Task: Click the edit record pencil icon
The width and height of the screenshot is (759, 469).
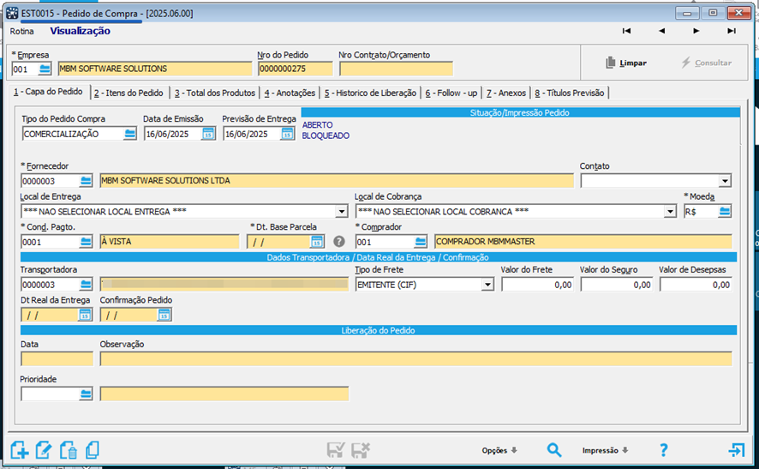Action: [x=45, y=450]
